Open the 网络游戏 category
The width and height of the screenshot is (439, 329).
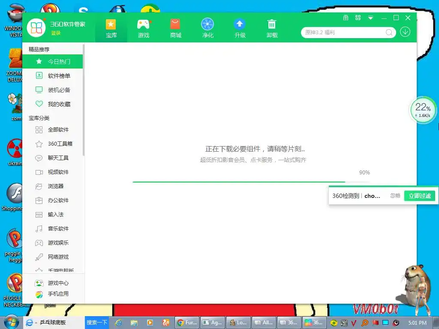tap(53, 257)
